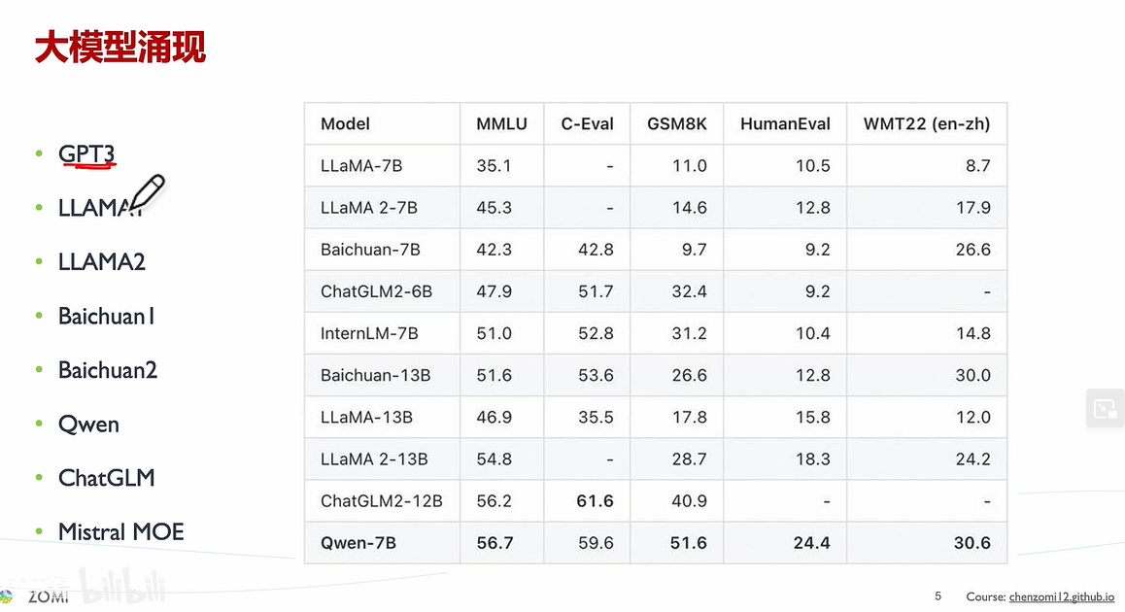Select the Baichuan2 bullet item
Viewport: 1125px width, 612px height.
point(107,370)
